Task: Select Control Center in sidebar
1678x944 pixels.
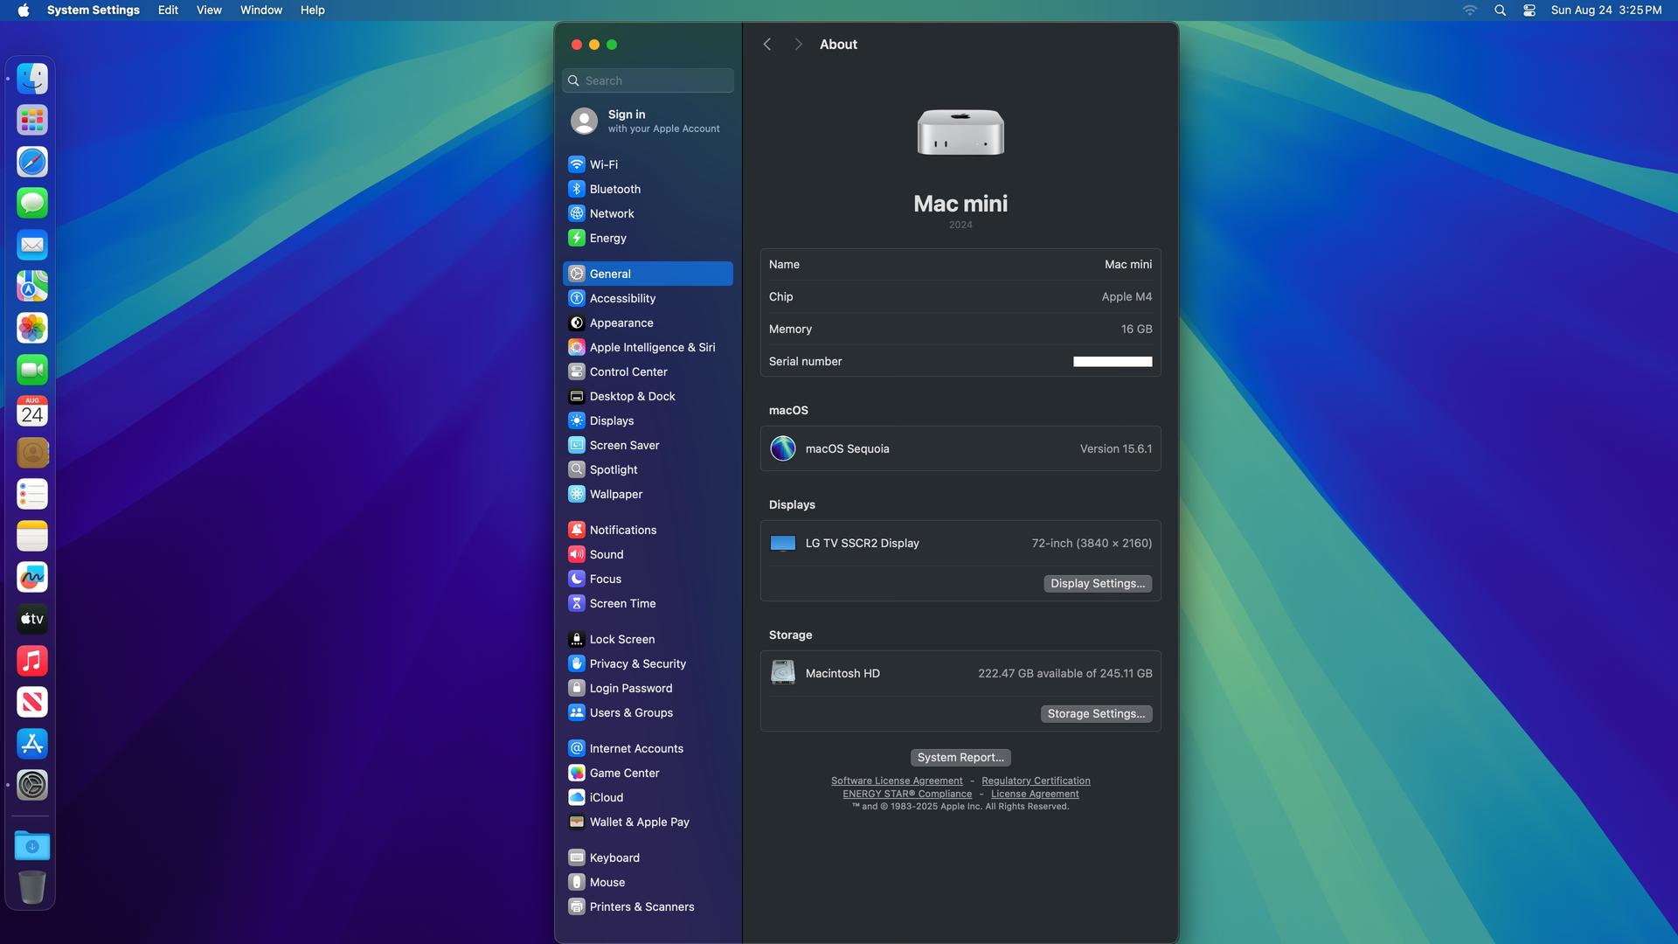Action: (648, 371)
